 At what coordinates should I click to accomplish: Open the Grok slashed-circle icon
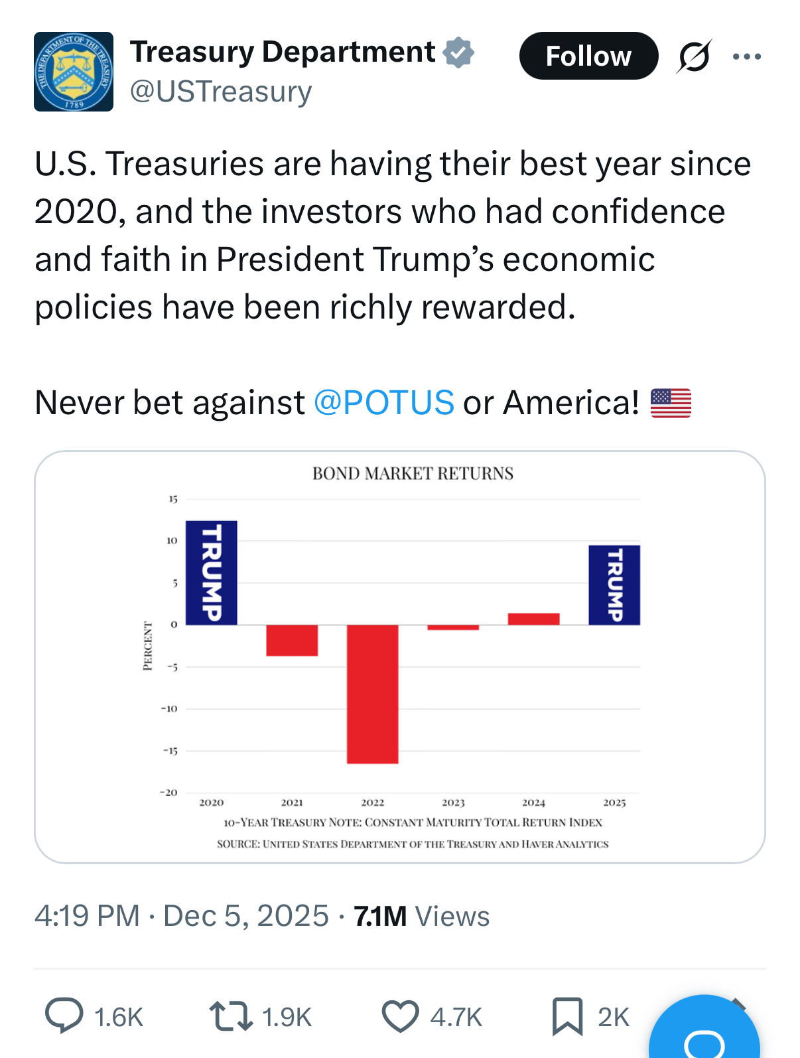(x=694, y=56)
